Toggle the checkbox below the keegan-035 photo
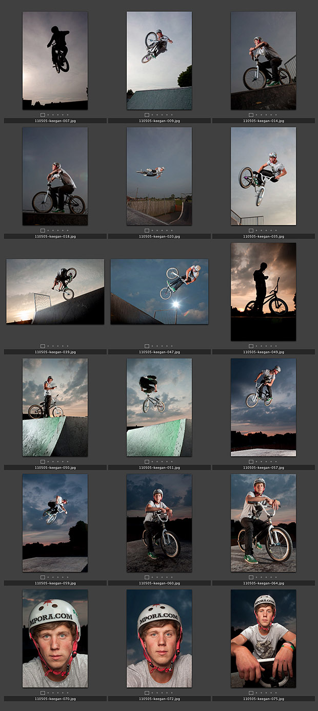This screenshot has height=711, width=318. tap(251, 230)
